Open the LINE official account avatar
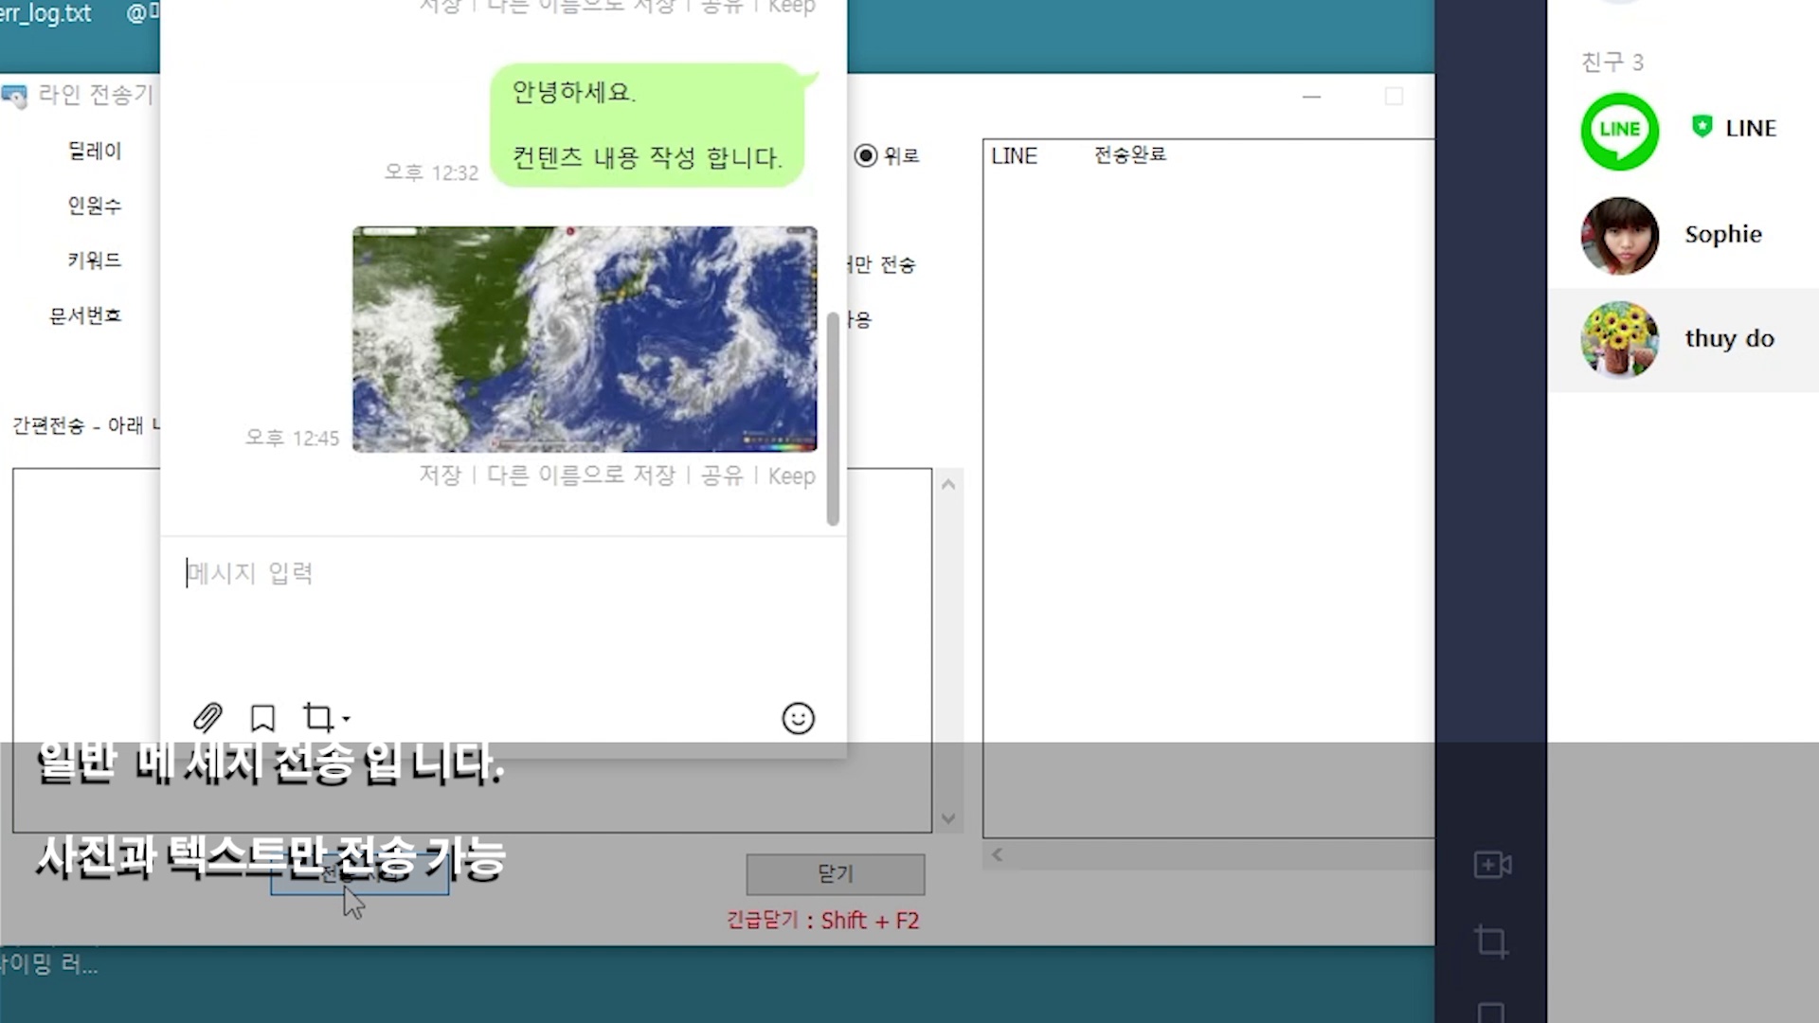Viewport: 1819px width, 1023px height. tap(1619, 131)
